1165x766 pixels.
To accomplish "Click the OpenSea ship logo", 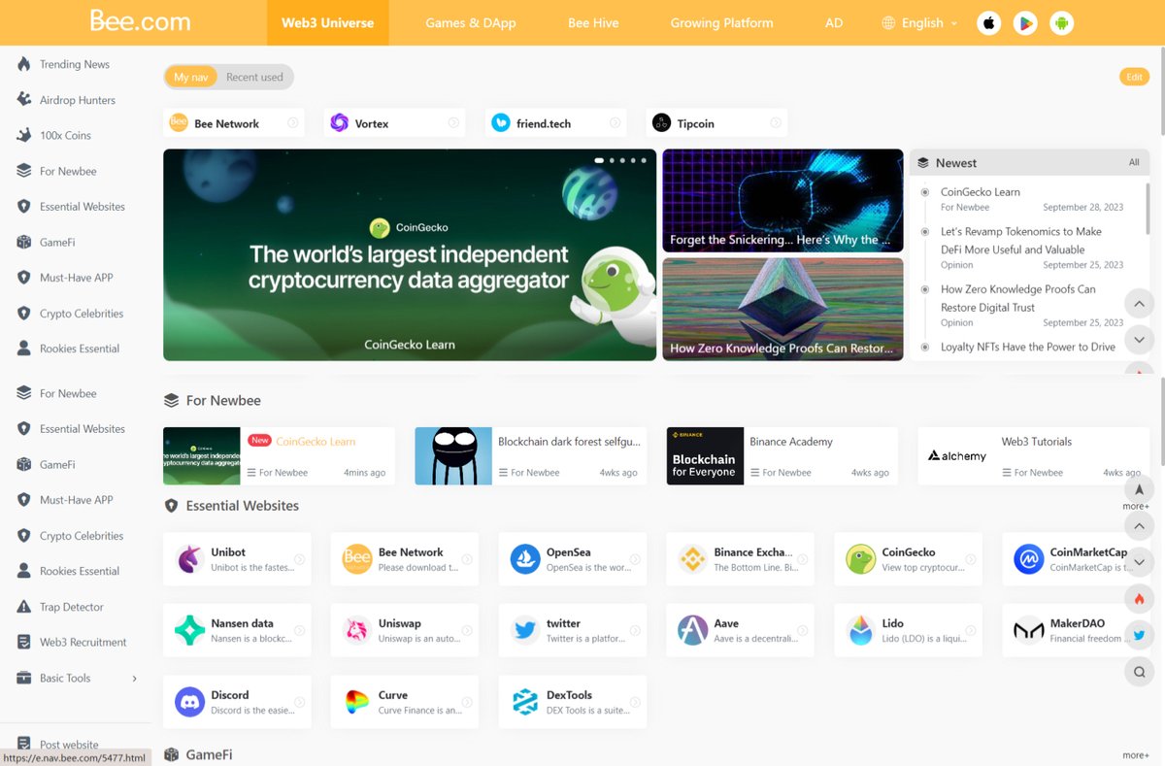I will (x=525, y=559).
